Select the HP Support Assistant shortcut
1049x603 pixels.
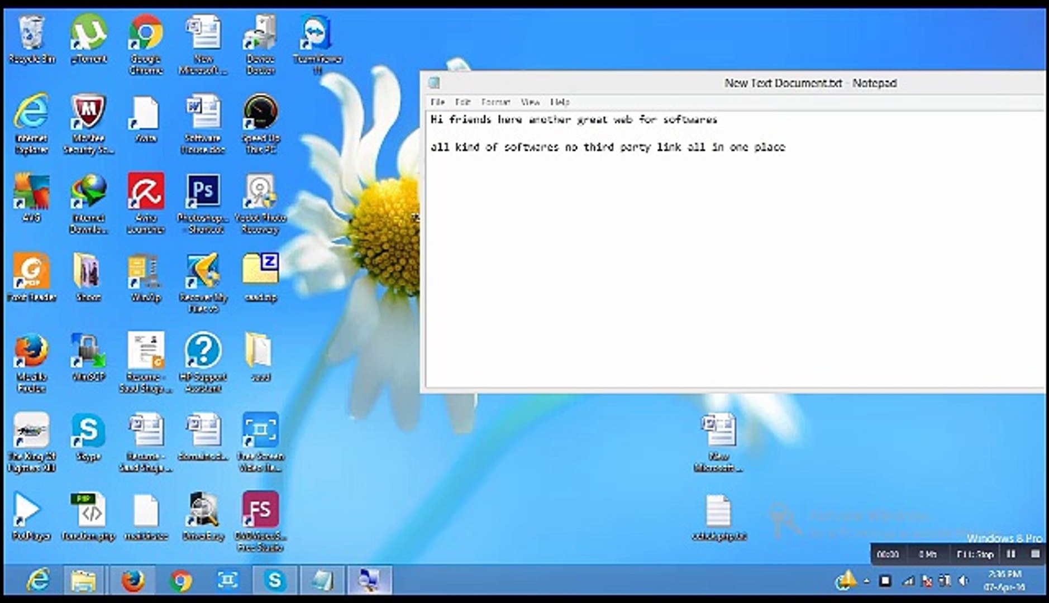pyautogui.click(x=203, y=363)
